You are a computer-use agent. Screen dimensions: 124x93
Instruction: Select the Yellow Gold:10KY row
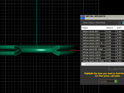[103, 34]
